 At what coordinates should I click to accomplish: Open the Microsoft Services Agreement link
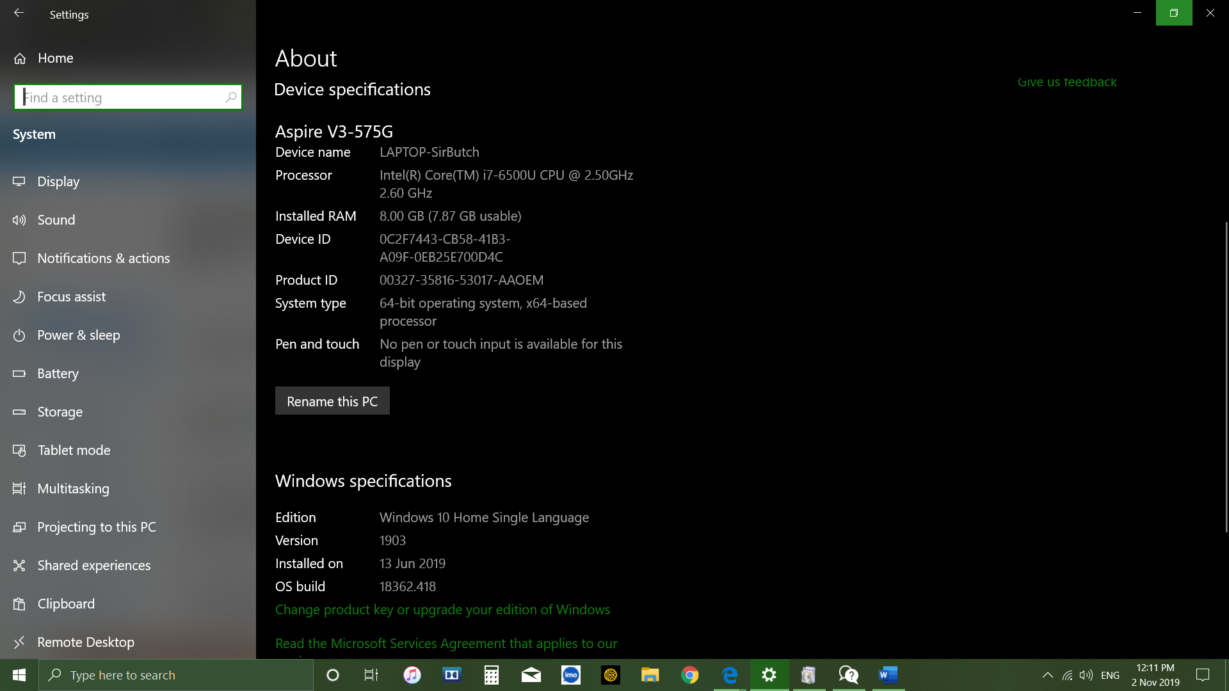446,644
